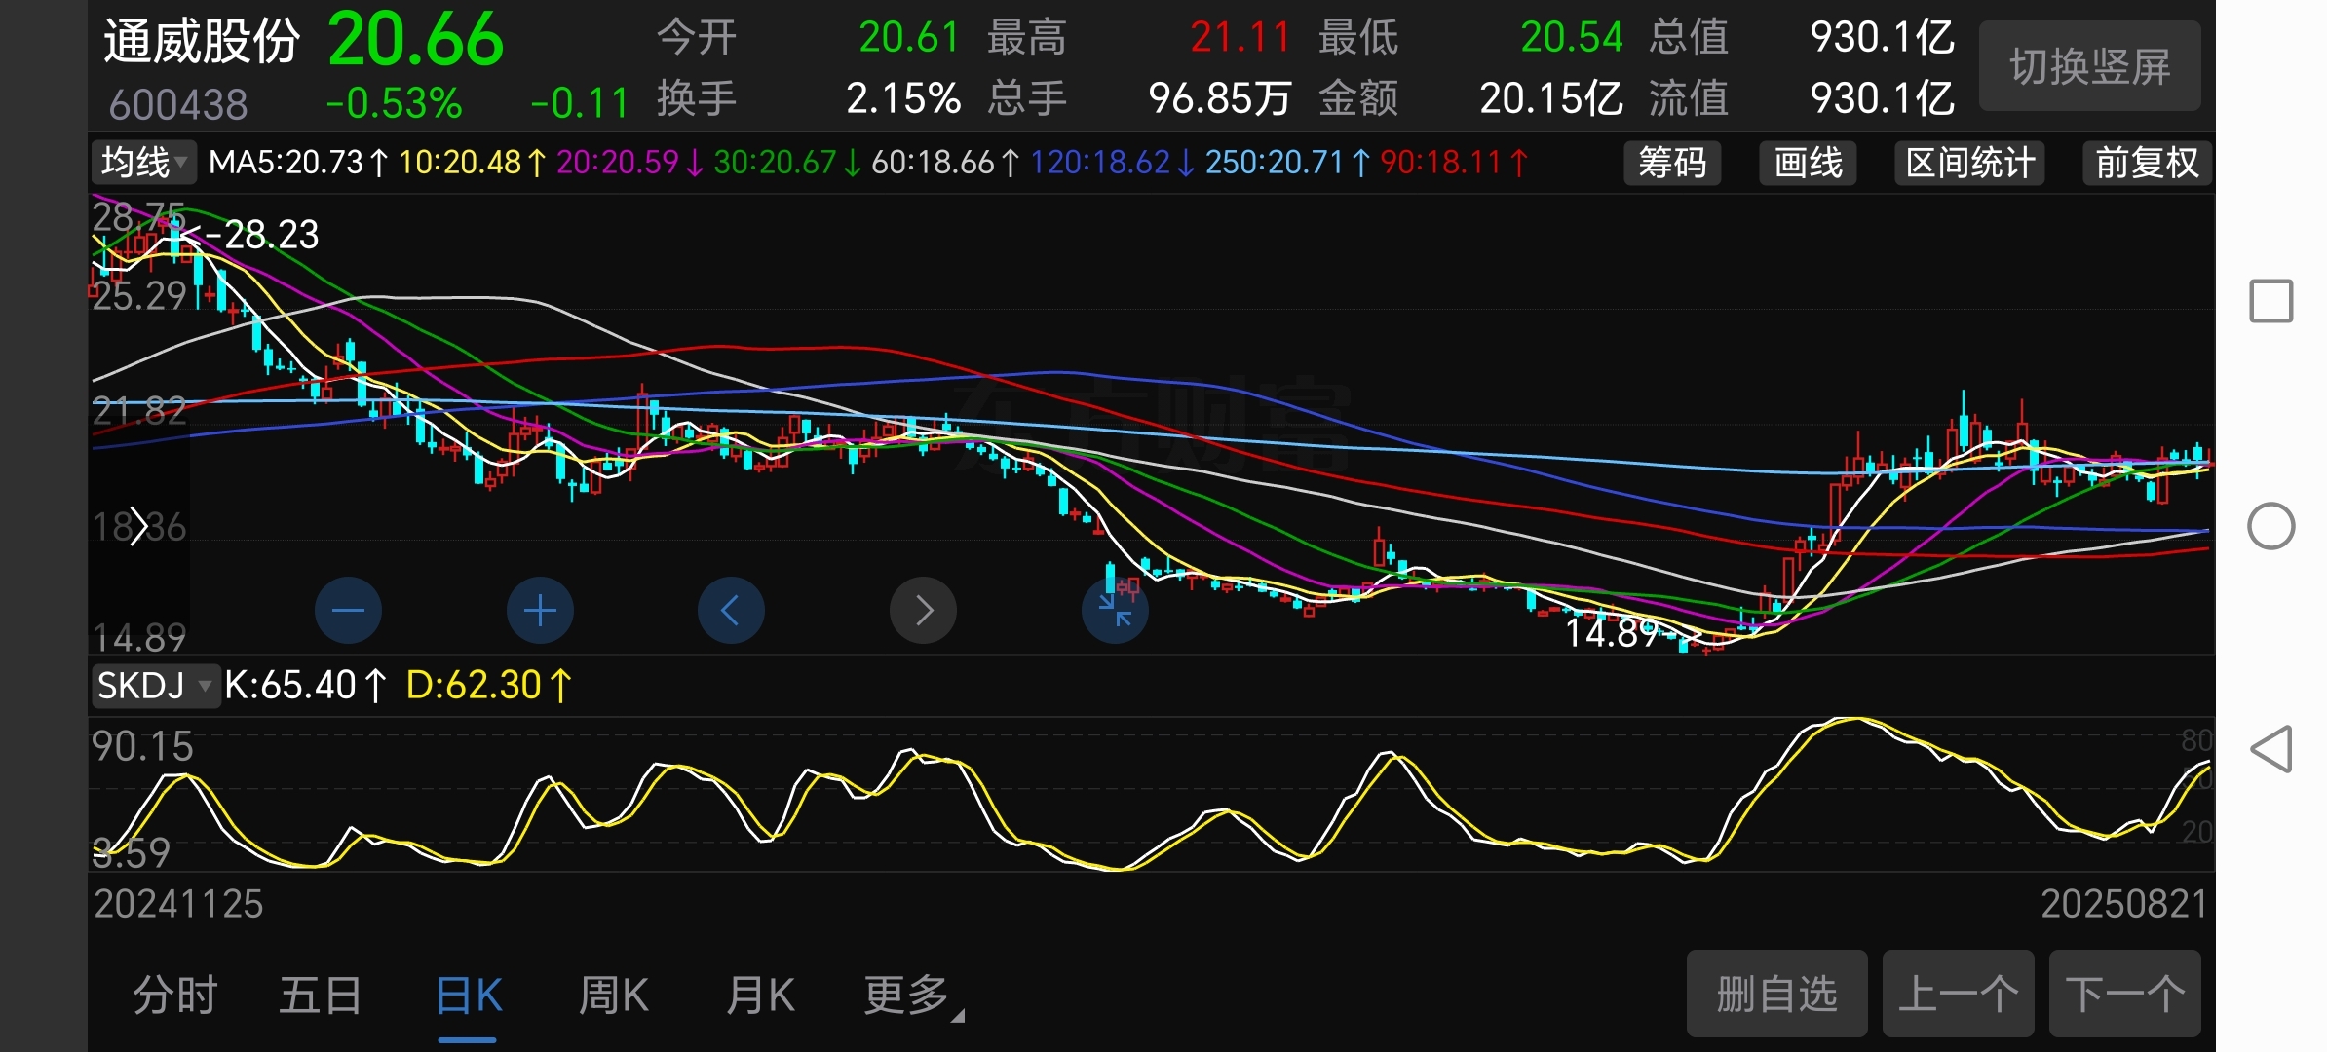The image size is (2327, 1052).
Task: Open 区间统计 range statistics
Action: [x=1969, y=163]
